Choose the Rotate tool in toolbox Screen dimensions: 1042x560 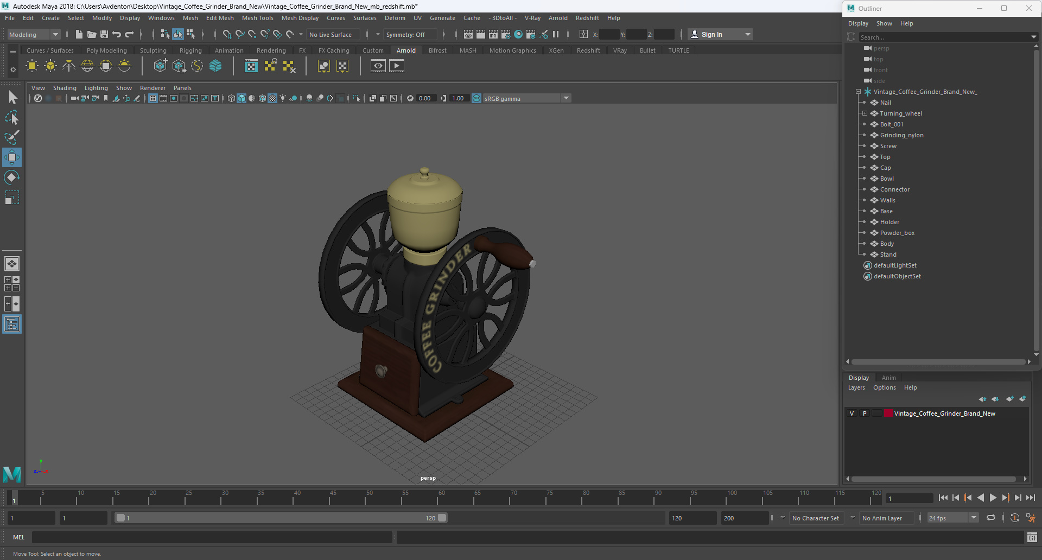pyautogui.click(x=12, y=177)
